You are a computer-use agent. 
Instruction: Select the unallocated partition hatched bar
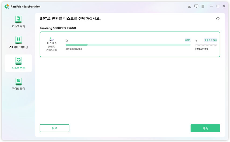(206, 45)
